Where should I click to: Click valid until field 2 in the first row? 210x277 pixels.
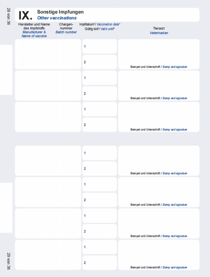click(x=100, y=62)
